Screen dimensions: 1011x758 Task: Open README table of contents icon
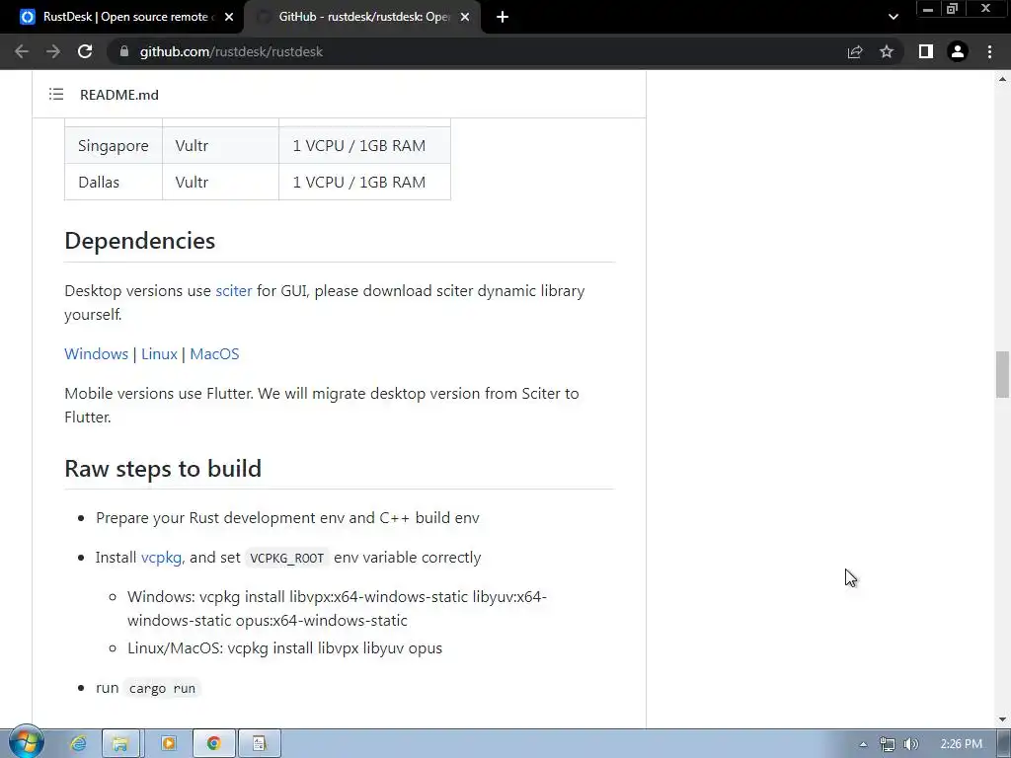click(56, 95)
